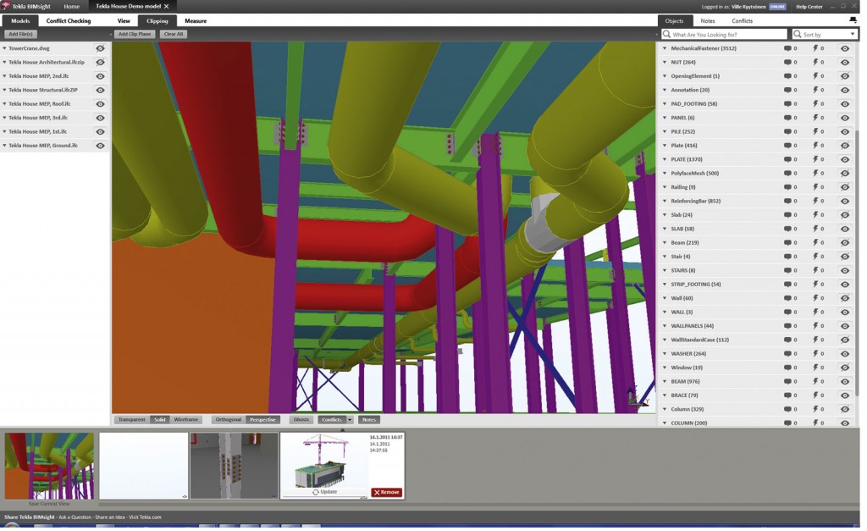Select the column close-up snapshot thumbnail
This screenshot has height=531, width=867.
[234, 465]
